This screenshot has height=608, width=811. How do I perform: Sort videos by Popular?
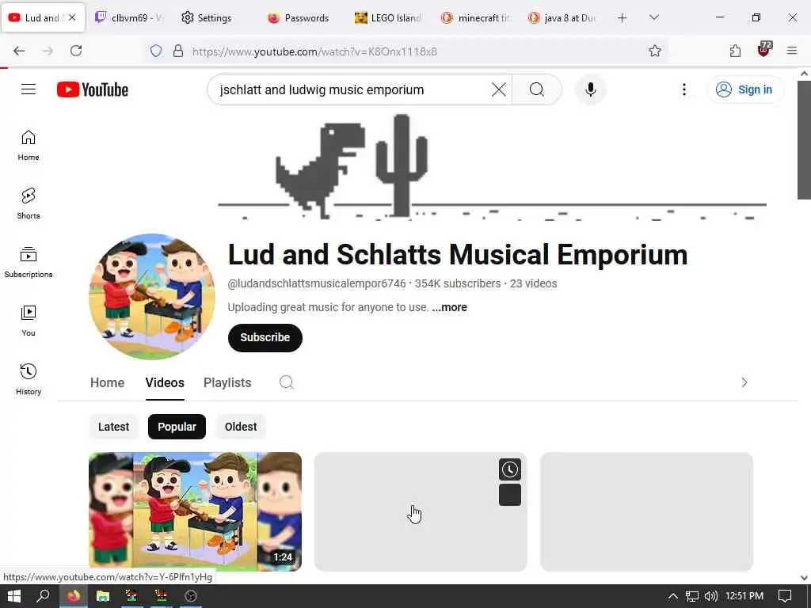(177, 427)
